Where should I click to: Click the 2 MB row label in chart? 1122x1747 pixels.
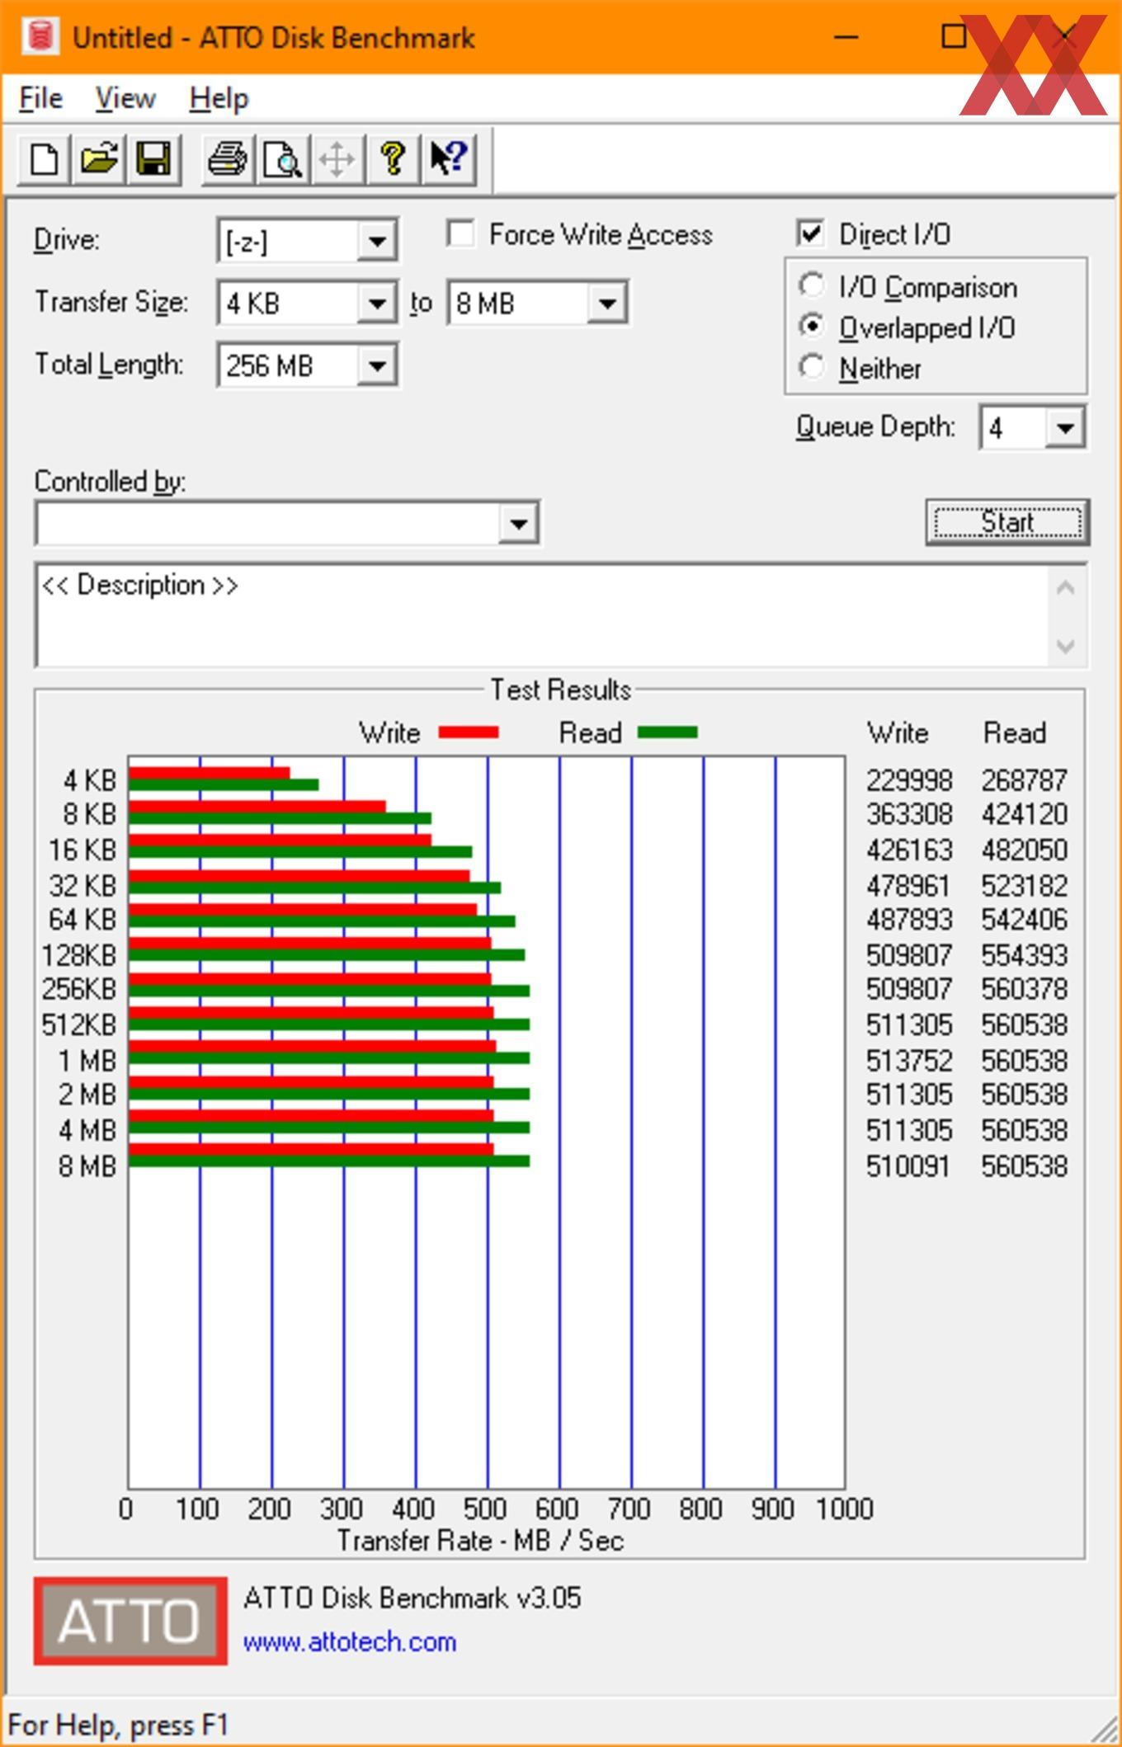(x=87, y=1095)
